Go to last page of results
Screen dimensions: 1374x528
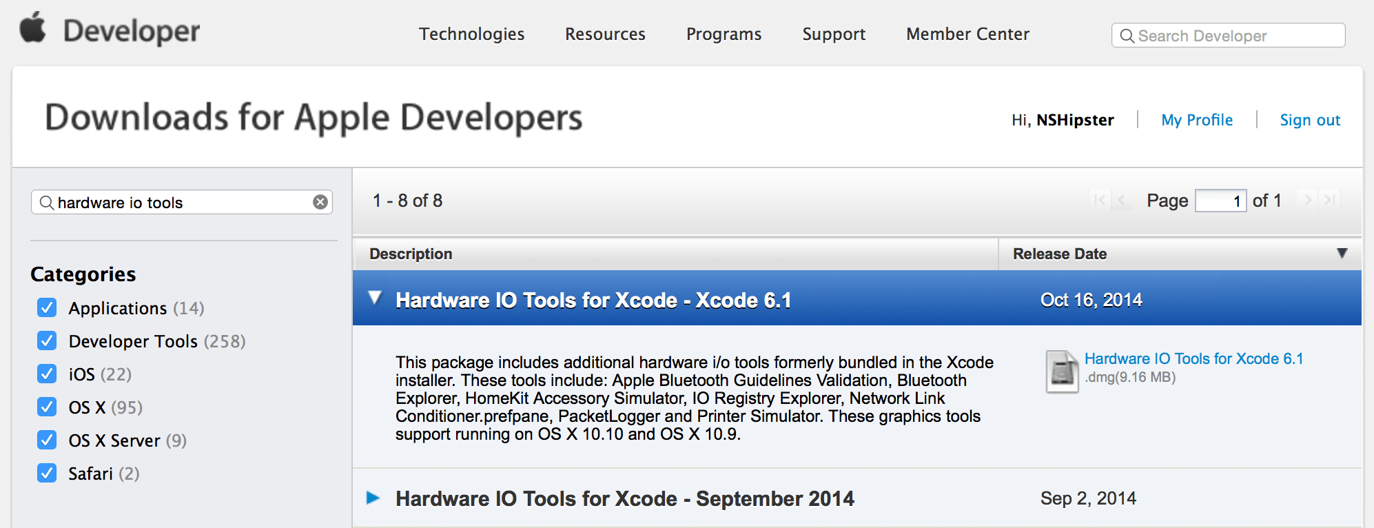point(1330,200)
